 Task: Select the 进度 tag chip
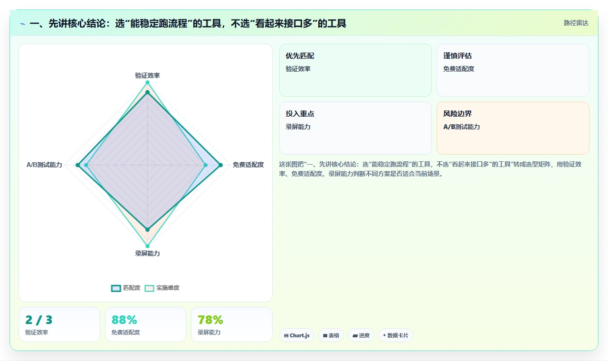[361, 335]
